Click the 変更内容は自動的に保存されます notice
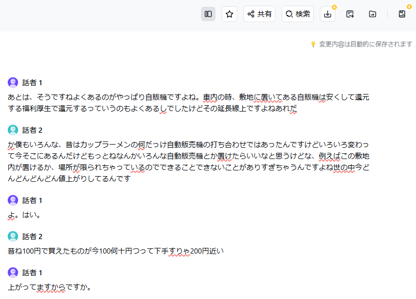Image resolution: width=416 pixels, height=299 pixels. (x=365, y=44)
